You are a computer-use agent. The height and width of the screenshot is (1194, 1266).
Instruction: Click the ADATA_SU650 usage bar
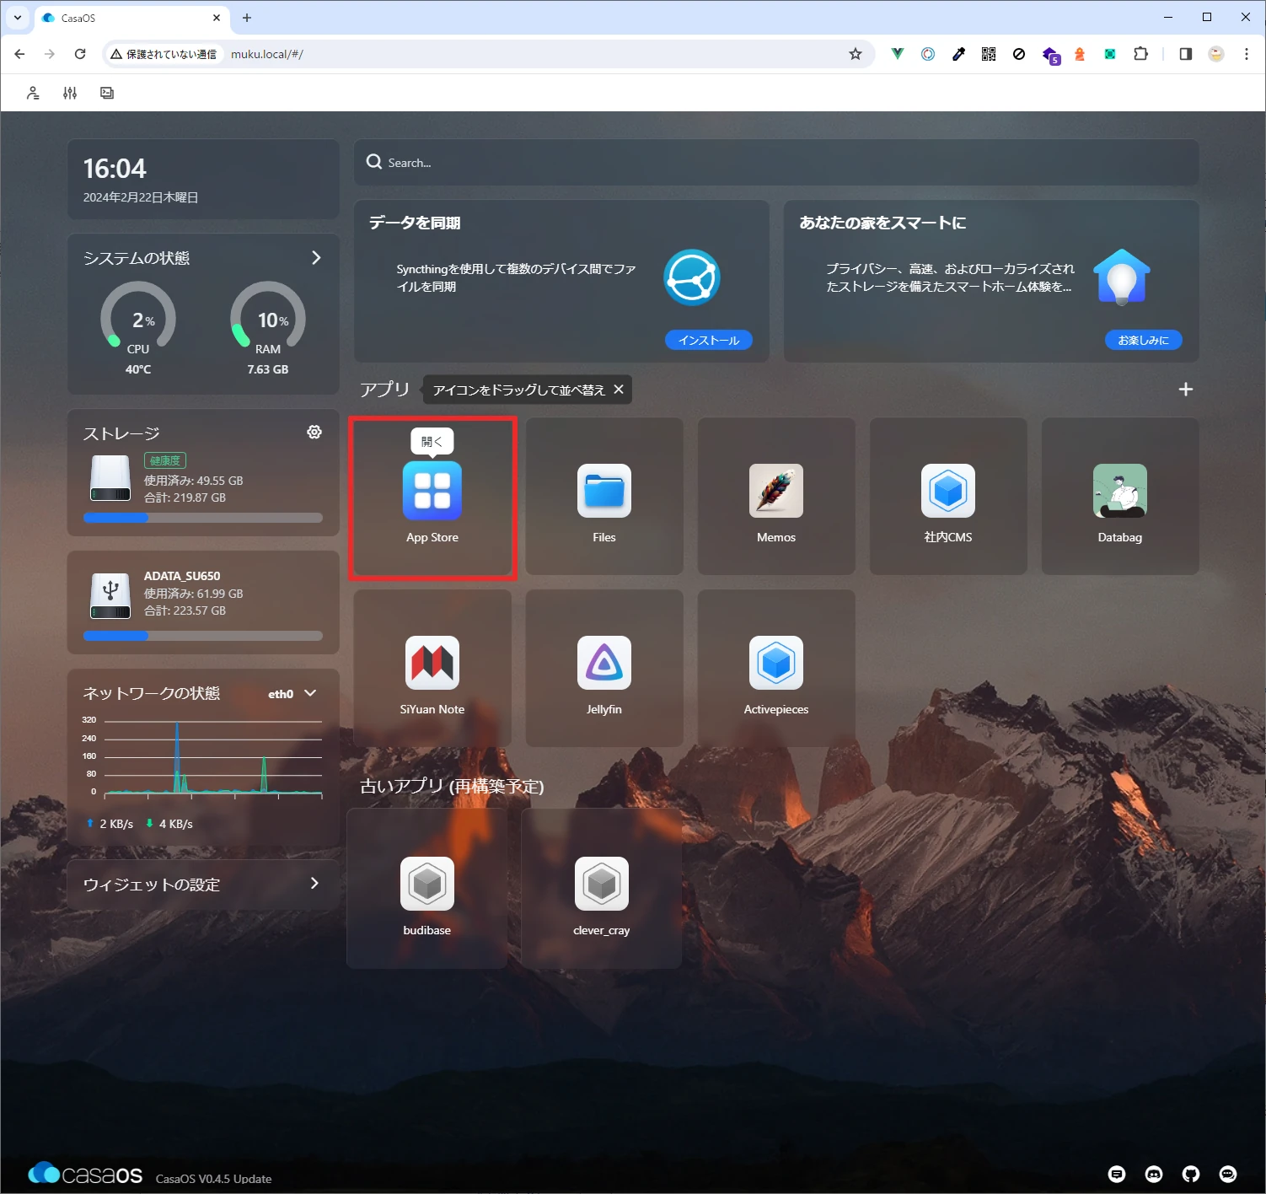click(203, 636)
